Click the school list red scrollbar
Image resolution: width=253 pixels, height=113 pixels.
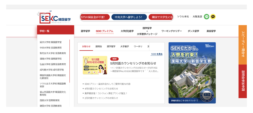[69, 61]
